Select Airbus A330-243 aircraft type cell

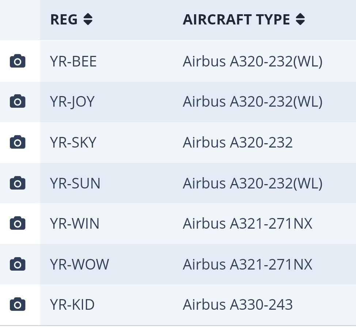[x=238, y=304]
